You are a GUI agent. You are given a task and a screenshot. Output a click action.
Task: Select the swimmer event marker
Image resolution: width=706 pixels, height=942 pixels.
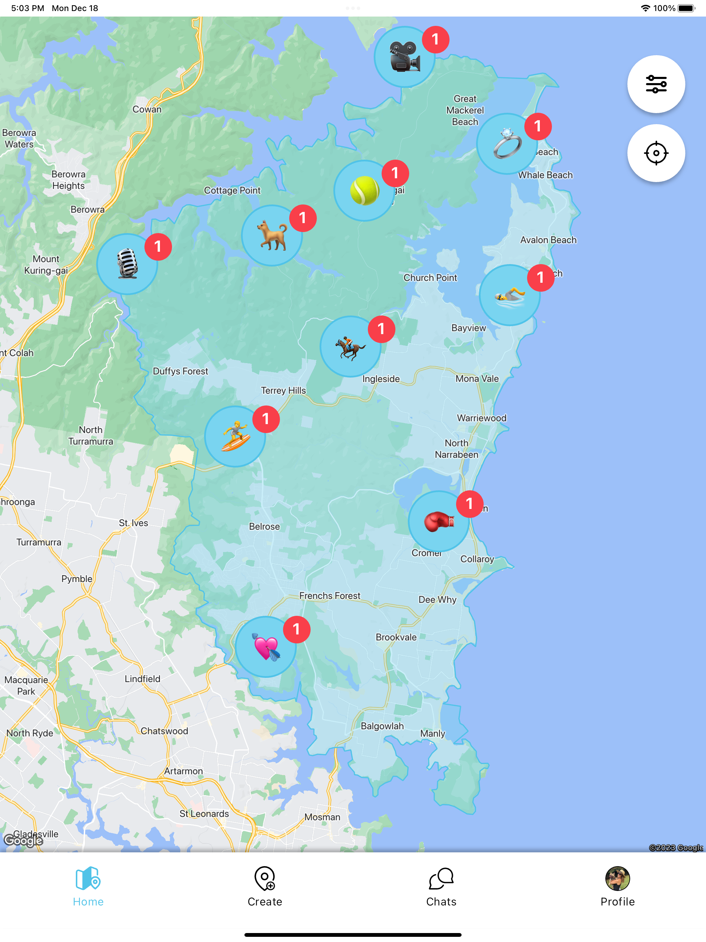tap(510, 295)
